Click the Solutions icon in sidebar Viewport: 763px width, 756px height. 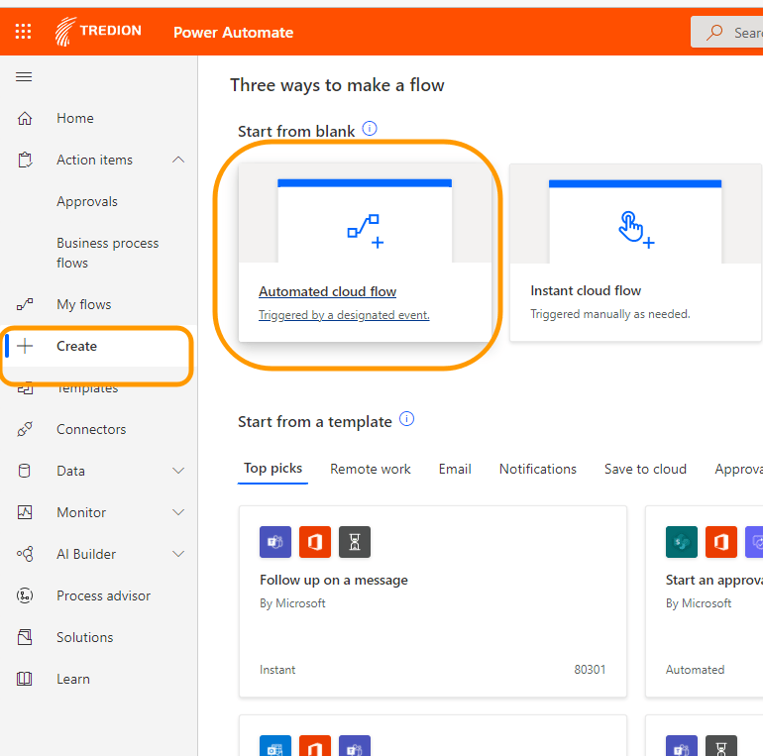[x=26, y=638]
